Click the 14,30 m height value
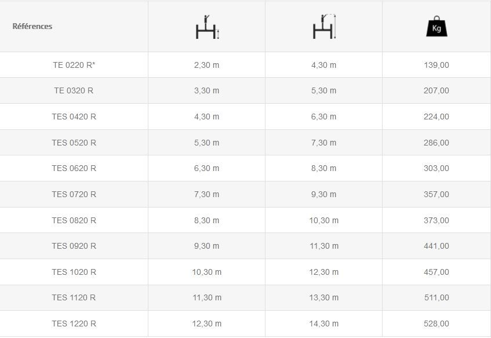491x338 pixels. (323, 324)
